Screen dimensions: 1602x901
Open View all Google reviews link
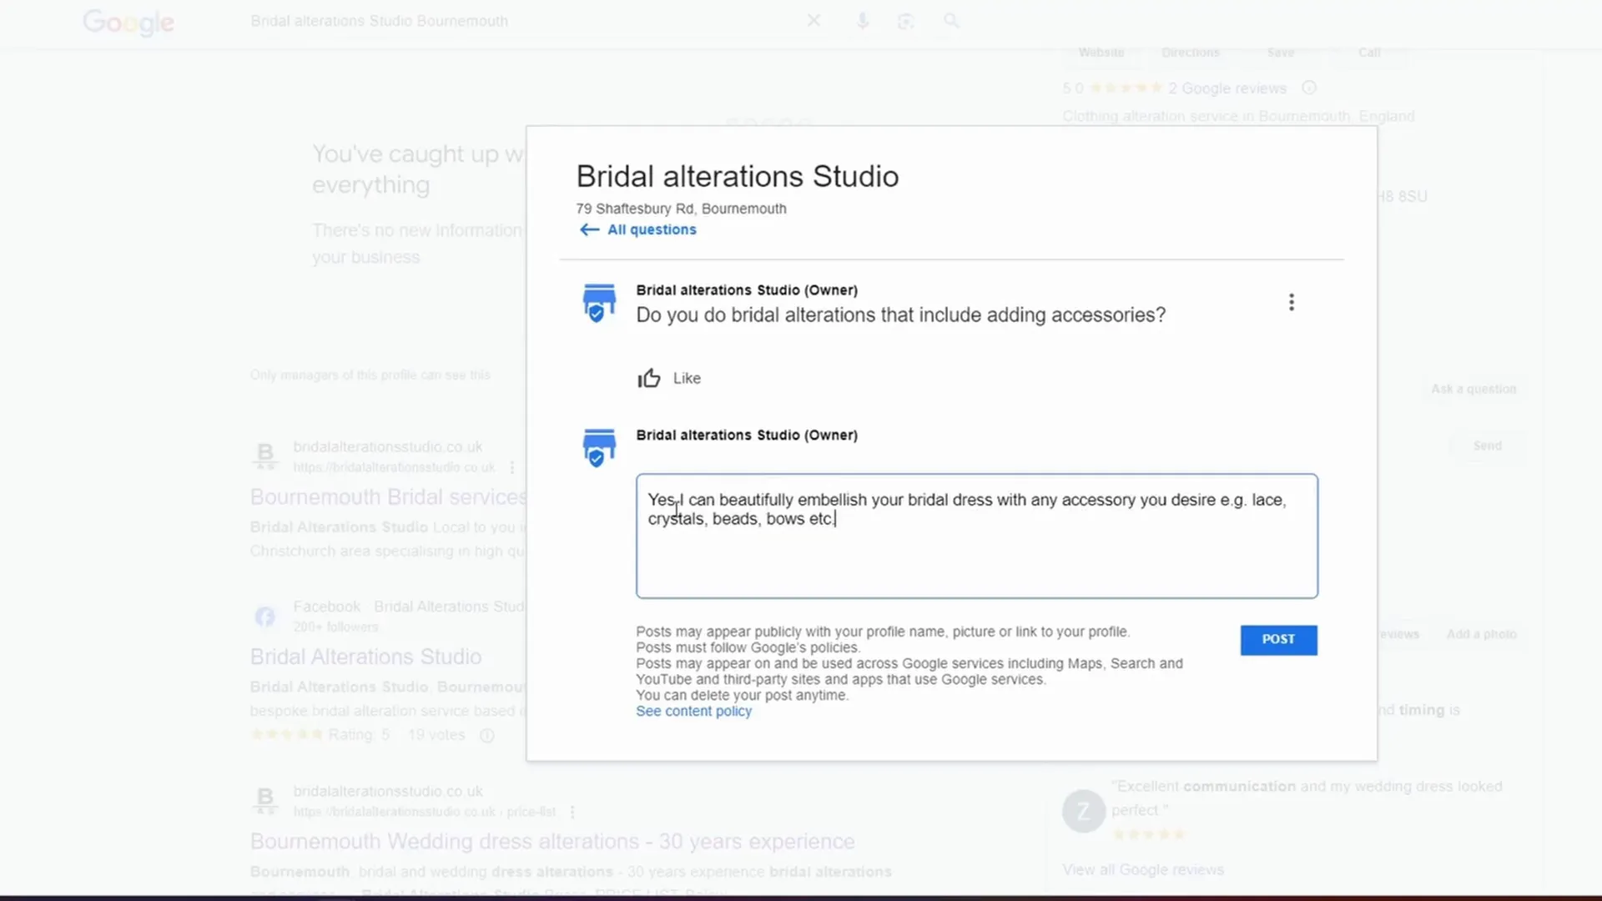(x=1143, y=869)
